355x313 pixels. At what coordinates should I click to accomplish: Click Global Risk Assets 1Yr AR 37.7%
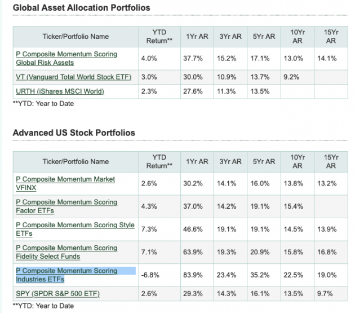pos(193,59)
